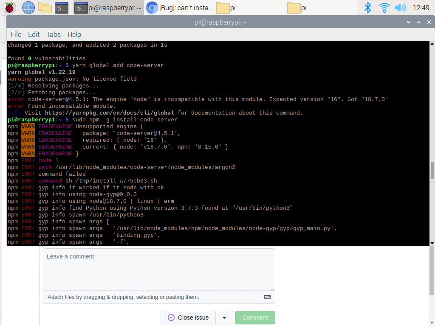Screen dimensions: 435x326
Task: Switch to Chromium '[Bug]: can't insta...' window
Action: 180,8
